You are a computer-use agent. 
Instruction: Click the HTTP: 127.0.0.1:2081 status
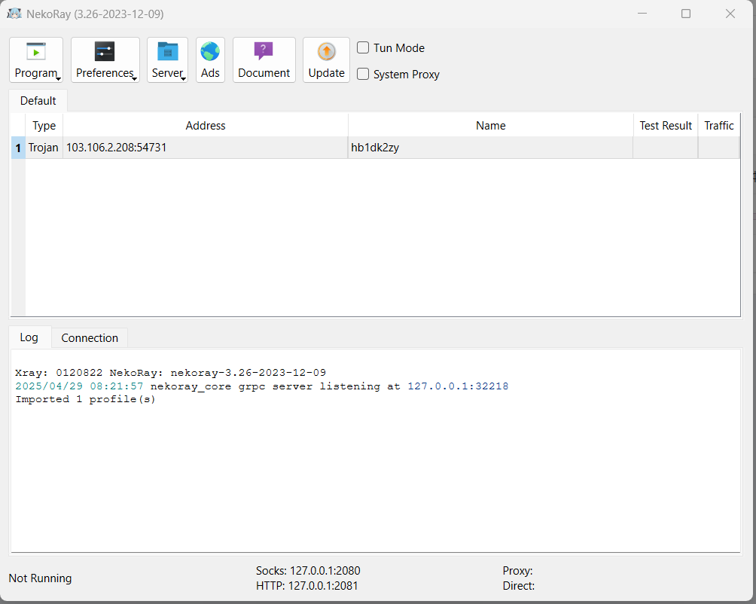click(307, 586)
